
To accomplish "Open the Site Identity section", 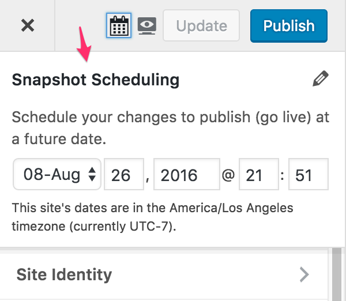I will 65,274.
